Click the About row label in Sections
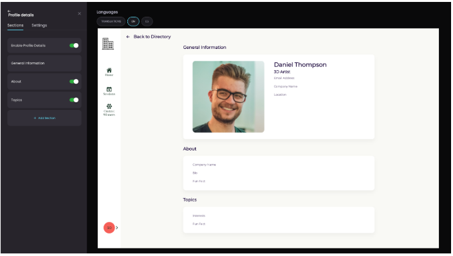453x256 pixels. tap(16, 82)
